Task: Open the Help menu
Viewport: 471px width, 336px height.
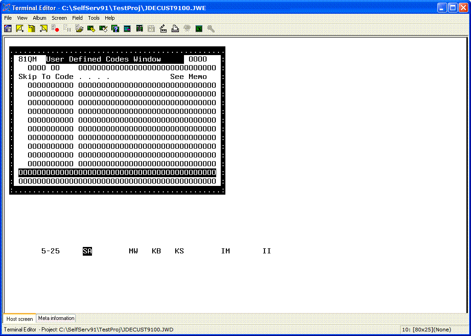Action: [109, 18]
